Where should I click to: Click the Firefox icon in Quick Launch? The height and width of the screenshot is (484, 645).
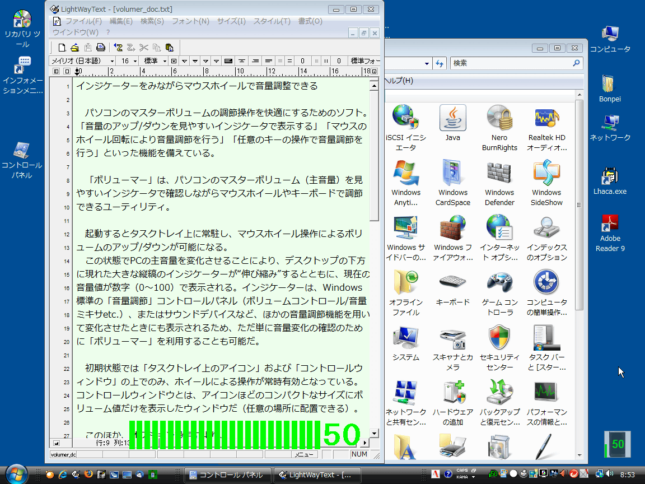click(88, 474)
